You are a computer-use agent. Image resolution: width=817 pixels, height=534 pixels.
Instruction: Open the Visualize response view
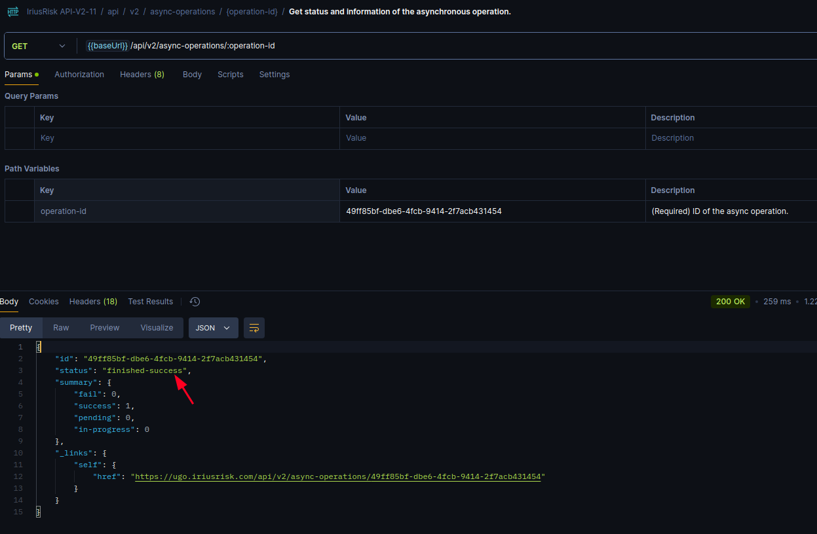tap(157, 327)
